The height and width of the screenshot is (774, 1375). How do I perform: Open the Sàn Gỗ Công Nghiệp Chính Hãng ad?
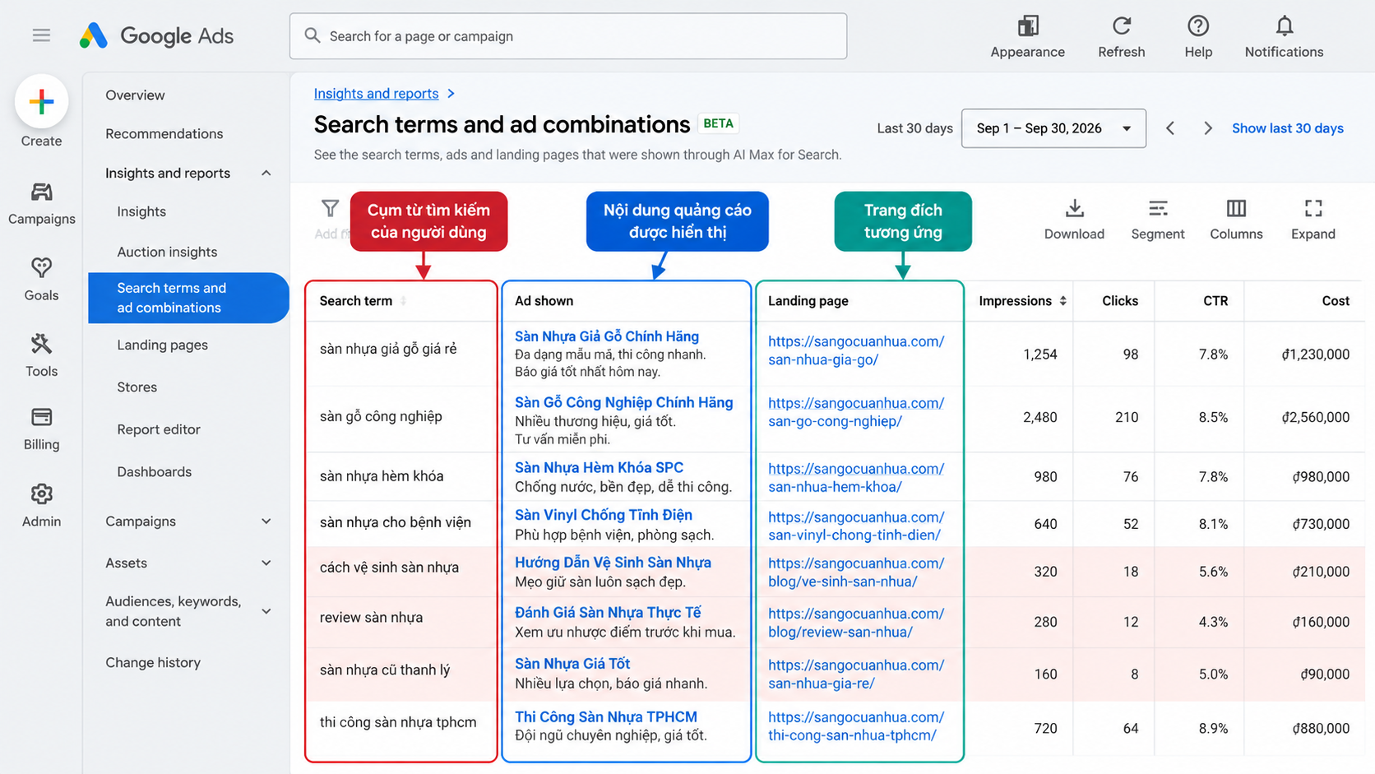pos(623,402)
